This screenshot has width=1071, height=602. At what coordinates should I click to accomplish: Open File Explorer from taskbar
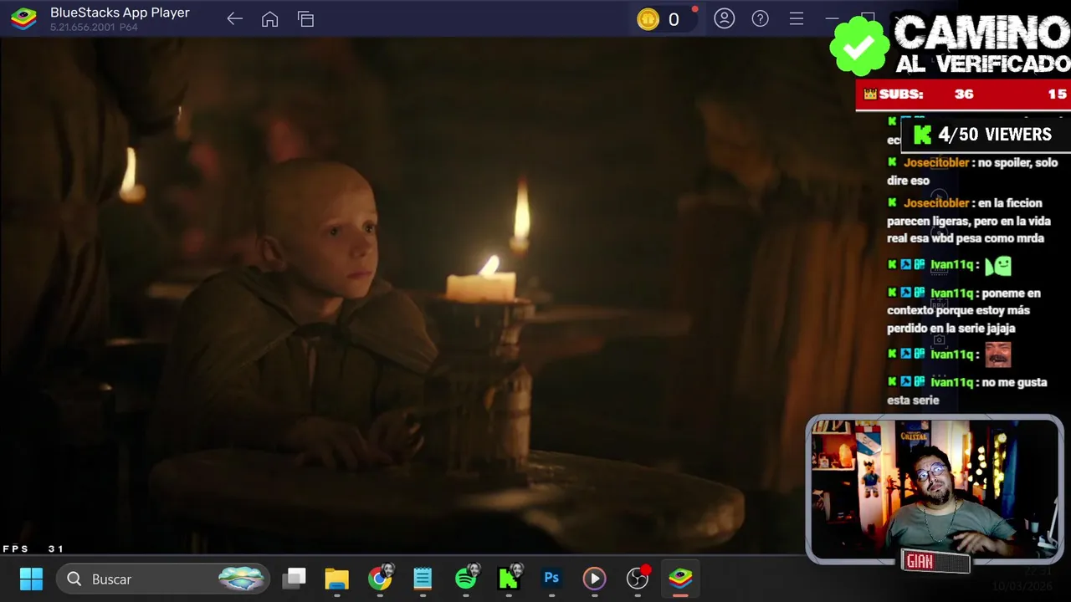[336, 579]
